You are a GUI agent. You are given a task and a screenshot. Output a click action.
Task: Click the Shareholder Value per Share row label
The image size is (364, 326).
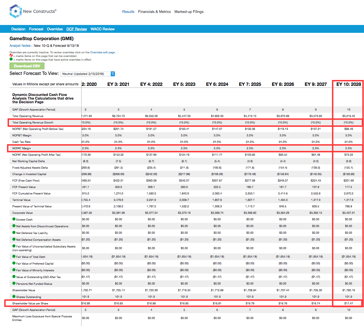click(30, 304)
